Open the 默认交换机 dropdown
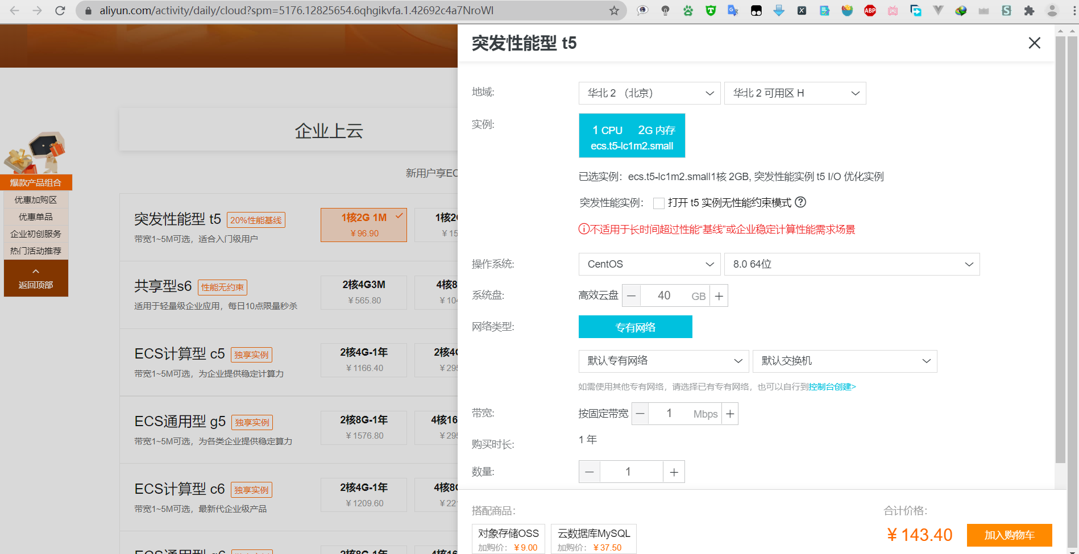Screen dimensions: 1079x554 [845, 361]
